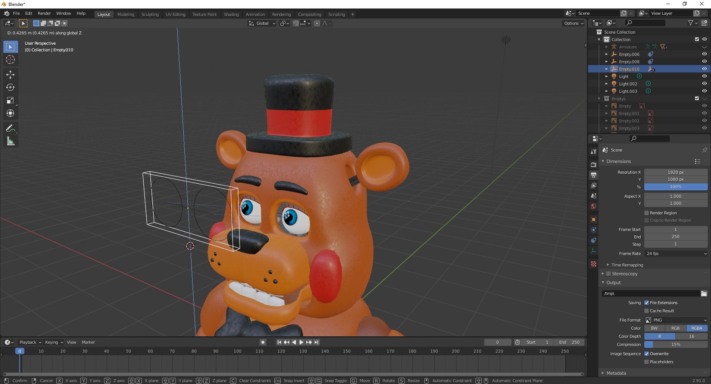Viewport: 711px width, 384px height.
Task: Expand the Time Remapping panel
Action: click(627, 265)
